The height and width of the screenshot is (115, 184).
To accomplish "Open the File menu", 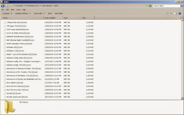I will tap(3, 9).
